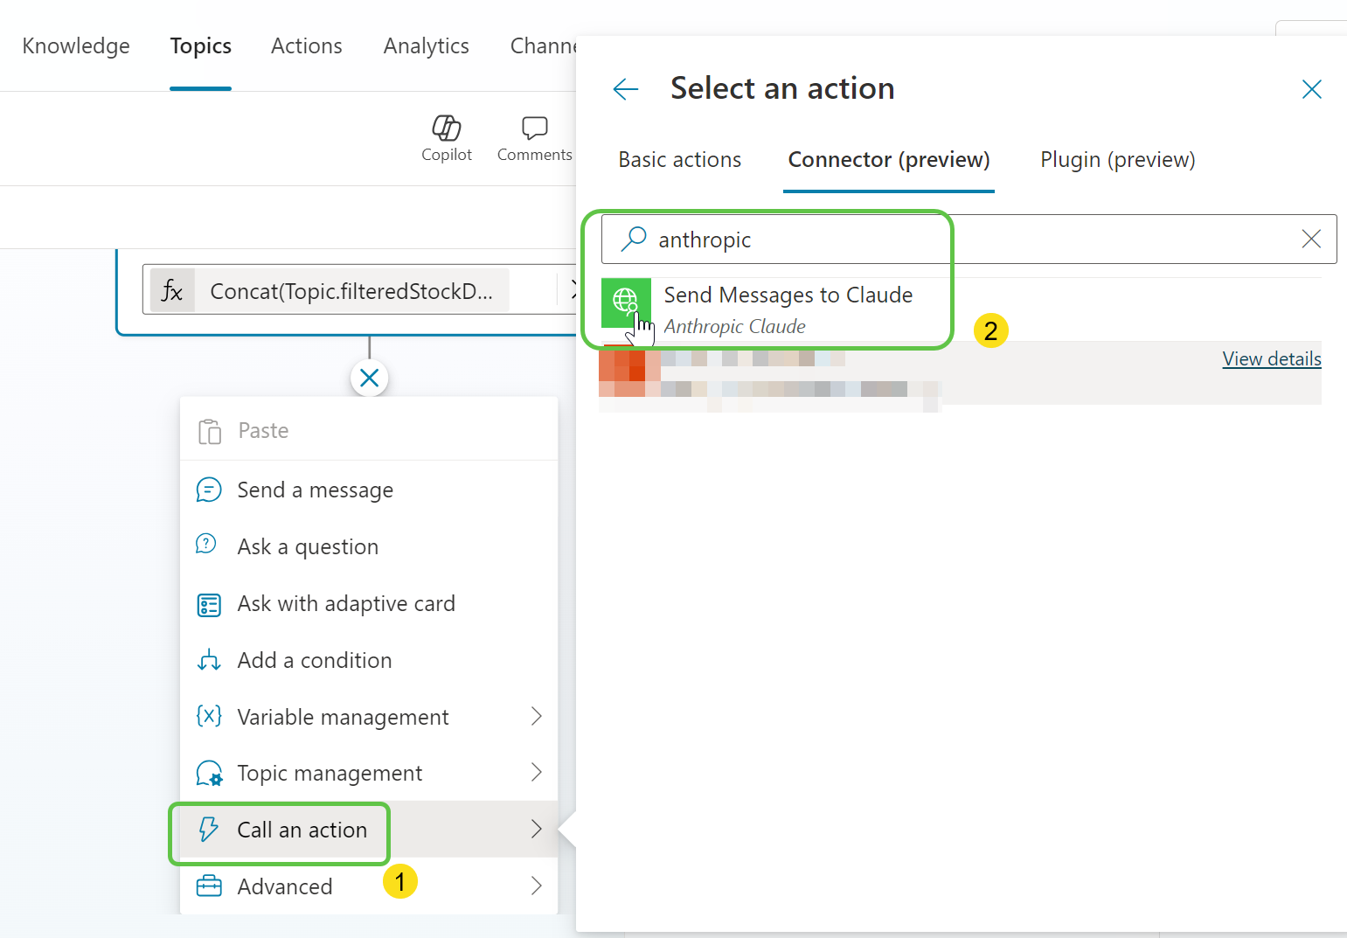Click the Add a condition branch icon
The image size is (1347, 938).
[209, 660]
